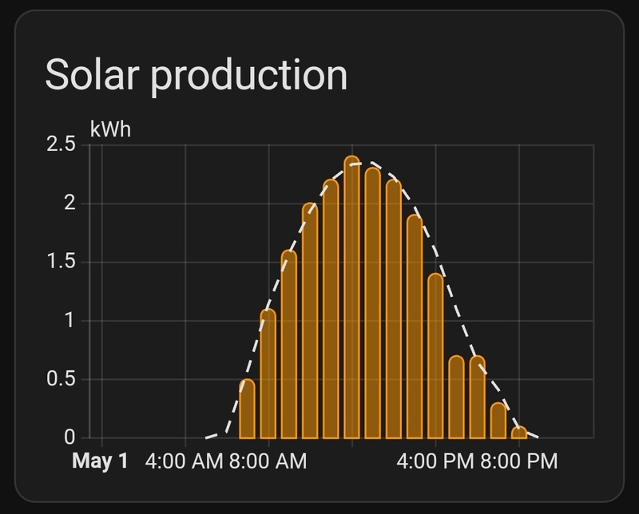Select the 2 PM production bar

pyautogui.click(x=393, y=309)
